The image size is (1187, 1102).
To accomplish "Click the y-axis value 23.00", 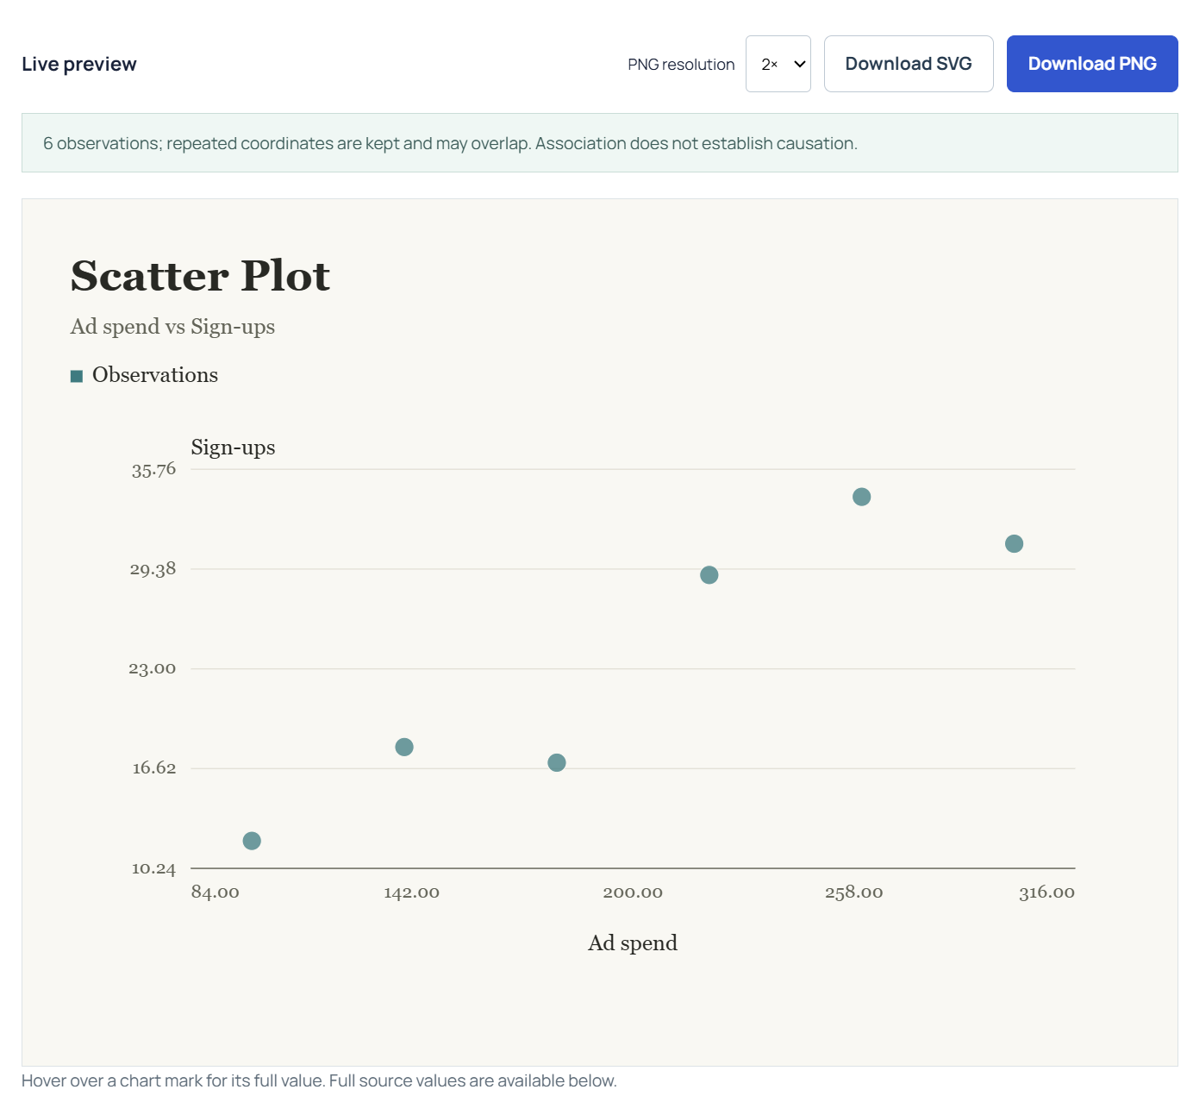I will pyautogui.click(x=152, y=669).
